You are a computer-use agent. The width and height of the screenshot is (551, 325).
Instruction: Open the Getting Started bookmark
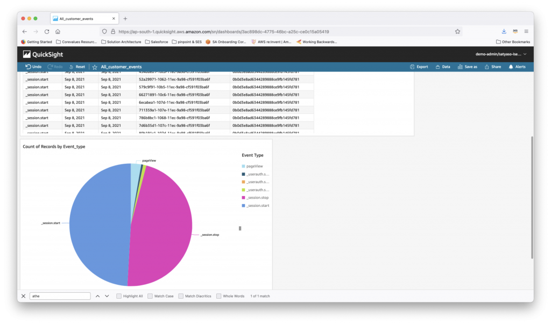[36, 42]
